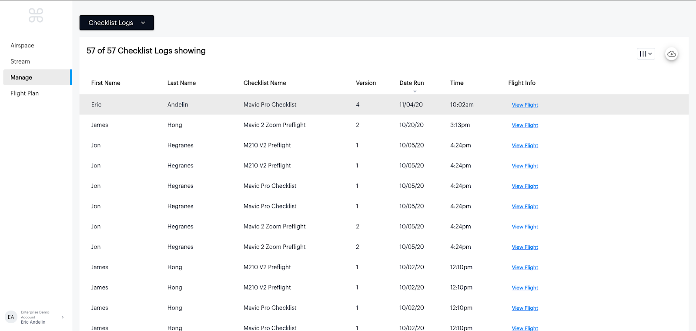The image size is (696, 331).
Task: Sort by Last Name column header
Action: (181, 83)
